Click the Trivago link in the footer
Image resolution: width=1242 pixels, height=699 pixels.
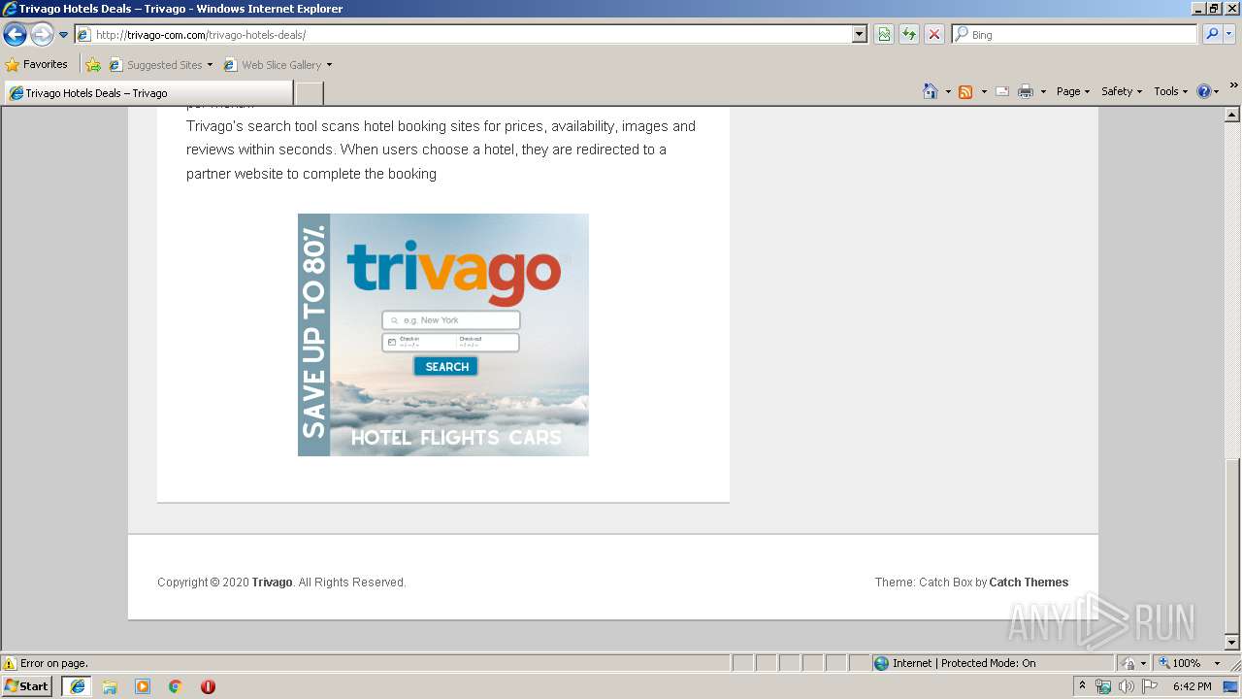point(272,582)
